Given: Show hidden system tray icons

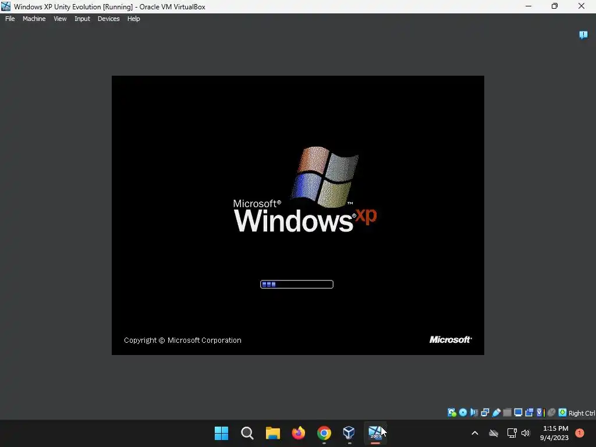Looking at the screenshot, I should pyautogui.click(x=475, y=432).
